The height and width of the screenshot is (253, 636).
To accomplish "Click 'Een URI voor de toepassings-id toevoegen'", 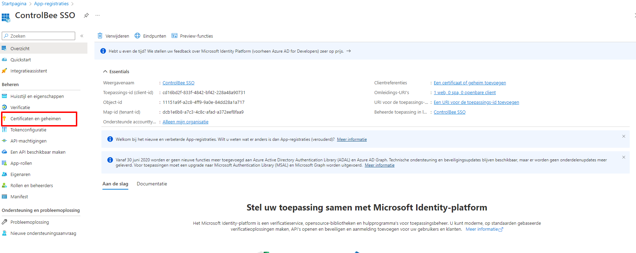I will point(476,102).
